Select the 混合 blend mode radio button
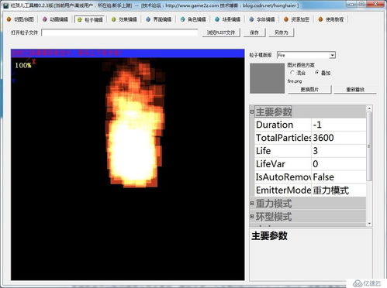 click(292, 73)
